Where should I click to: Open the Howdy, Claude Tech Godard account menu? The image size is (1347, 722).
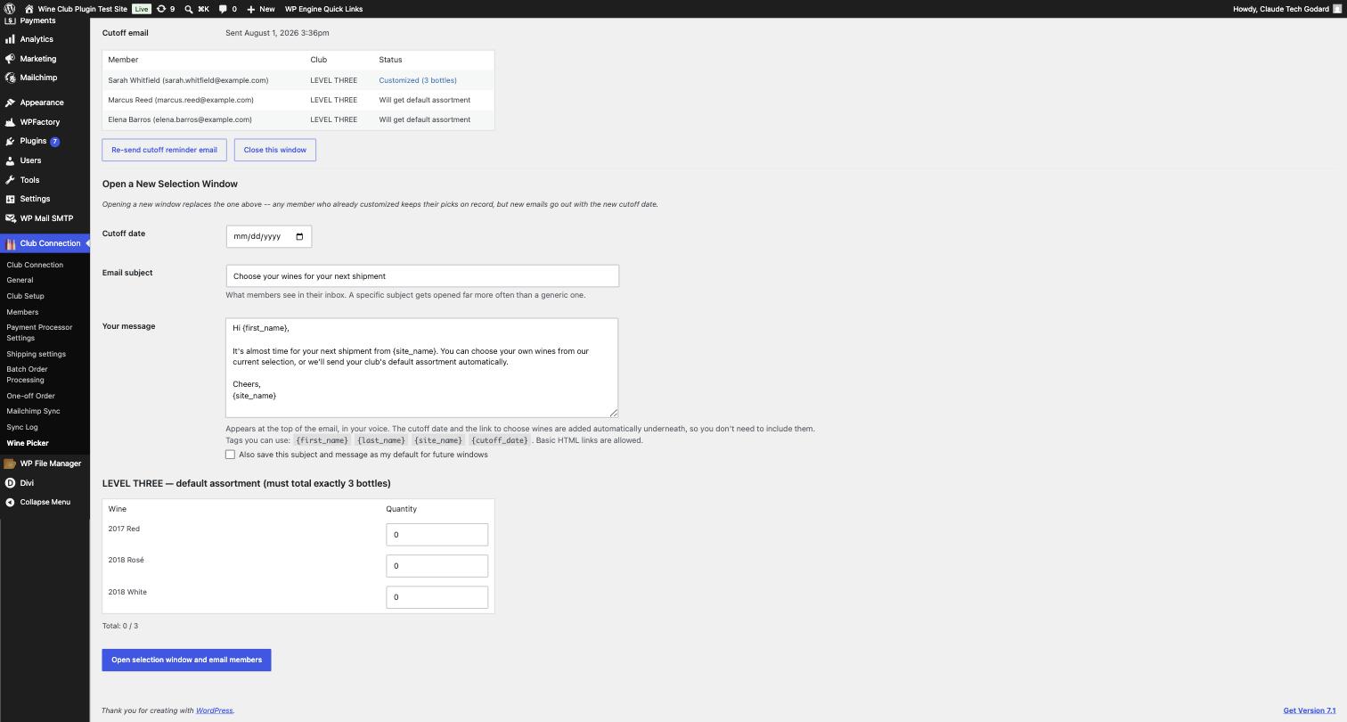[1286, 9]
